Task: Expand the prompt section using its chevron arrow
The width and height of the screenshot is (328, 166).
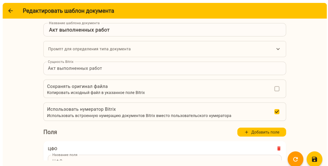Action: [278, 49]
